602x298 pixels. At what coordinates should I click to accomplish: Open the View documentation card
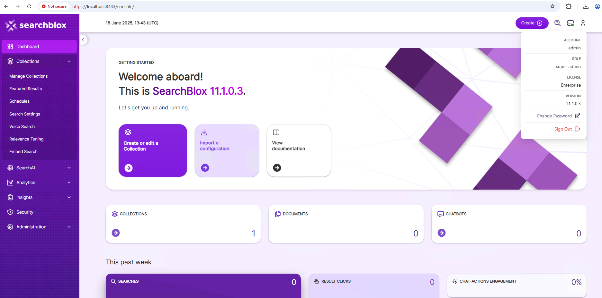299,150
